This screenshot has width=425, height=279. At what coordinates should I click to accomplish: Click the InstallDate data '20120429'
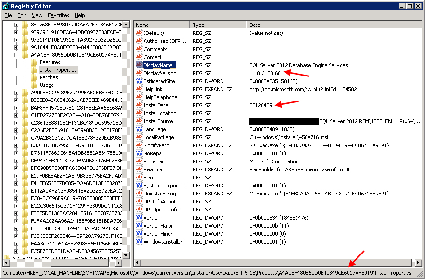coord(261,105)
